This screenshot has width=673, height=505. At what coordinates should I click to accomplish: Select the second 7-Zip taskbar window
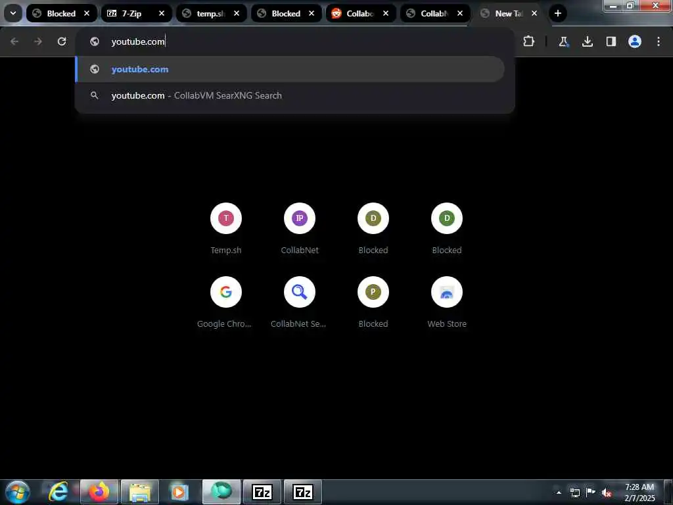(302, 492)
